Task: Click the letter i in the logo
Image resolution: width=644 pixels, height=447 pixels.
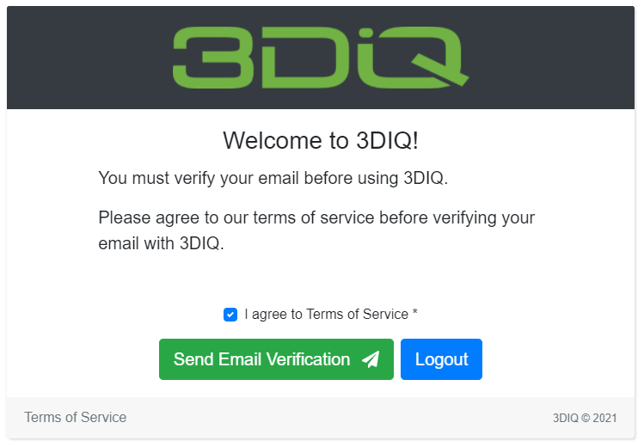Action: tap(366, 58)
